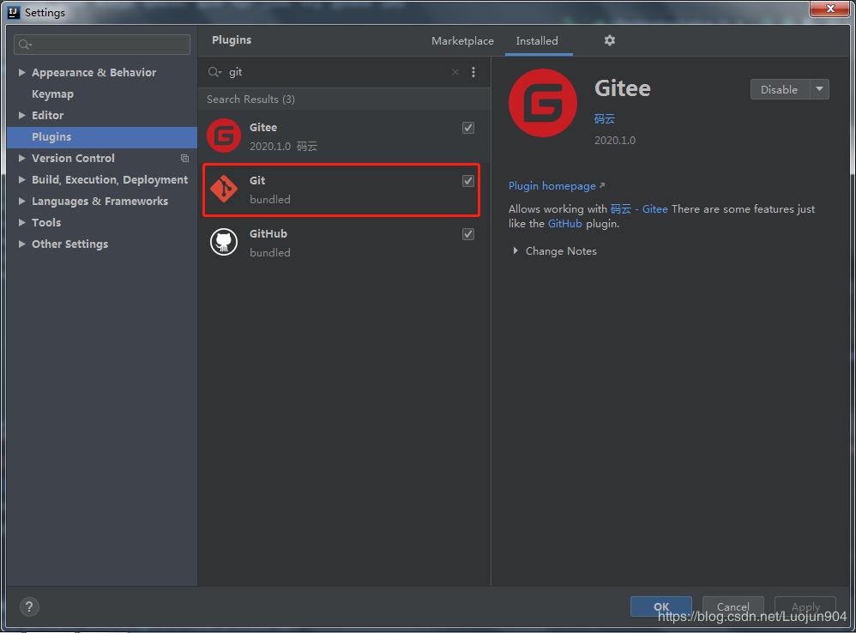856x633 pixels.
Task: Open the Disable button dropdown arrow
Action: [819, 89]
